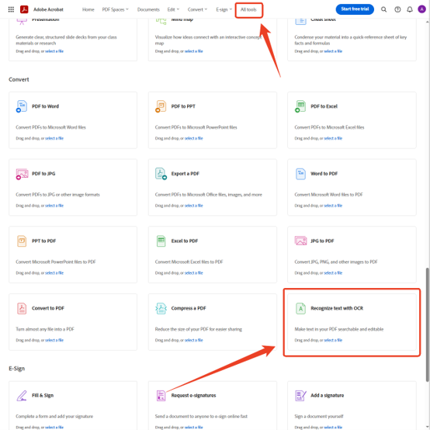Screen dimensions: 430x430
Task: Open the purple profile avatar
Action: [x=421, y=9]
